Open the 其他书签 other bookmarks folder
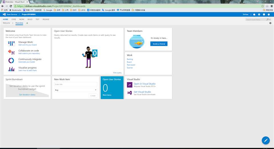This screenshot has height=149, width=274. click(x=268, y=10)
